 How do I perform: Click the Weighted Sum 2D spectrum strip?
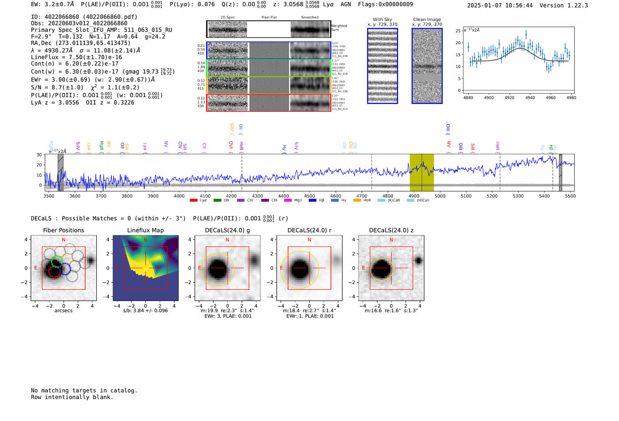point(268,30)
